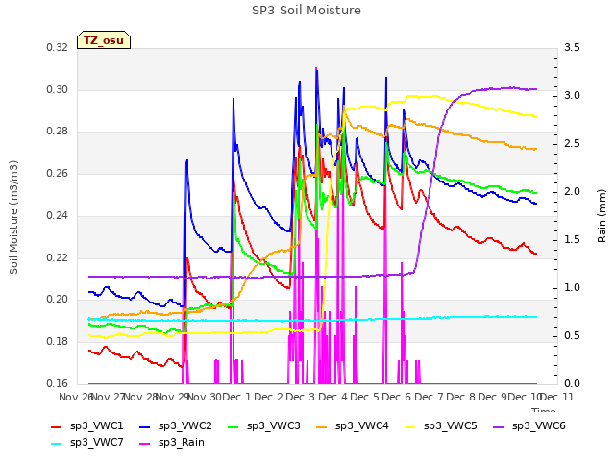Viewport: 615px width, 461px height.
Task: Click the yellow sp3_VWC5 legend swatch
Action: 410,426
